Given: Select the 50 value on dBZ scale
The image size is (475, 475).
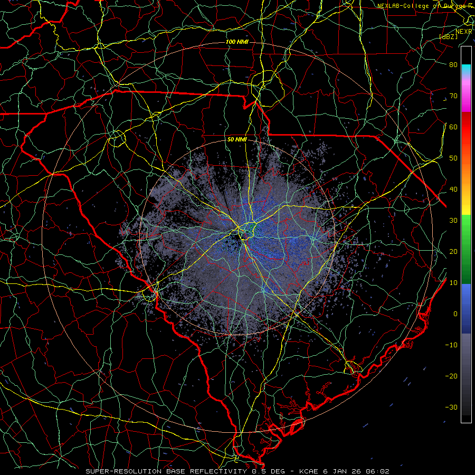Looking at the screenshot, I should [453, 158].
